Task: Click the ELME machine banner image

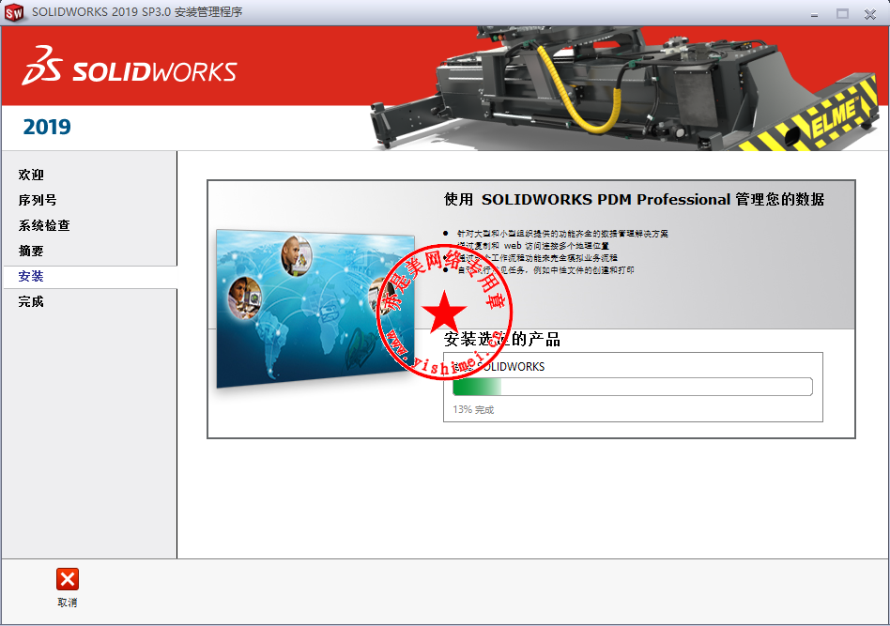Action: coord(627,88)
